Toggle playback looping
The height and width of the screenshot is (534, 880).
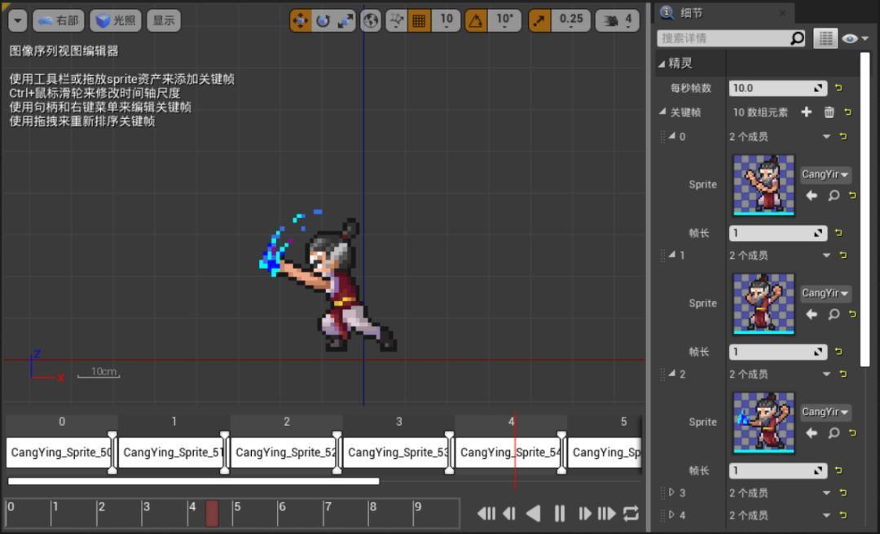coord(631,514)
